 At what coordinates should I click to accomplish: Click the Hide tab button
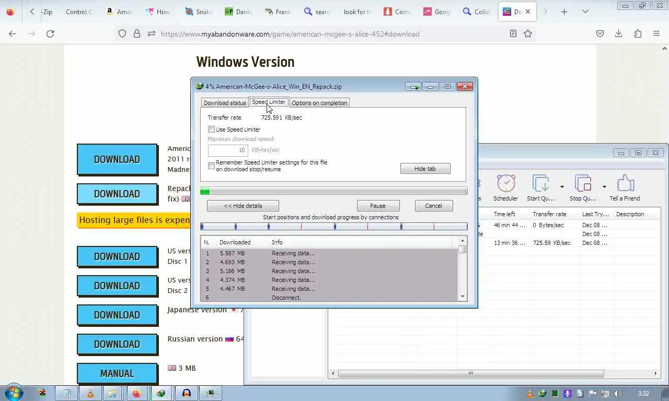425,169
